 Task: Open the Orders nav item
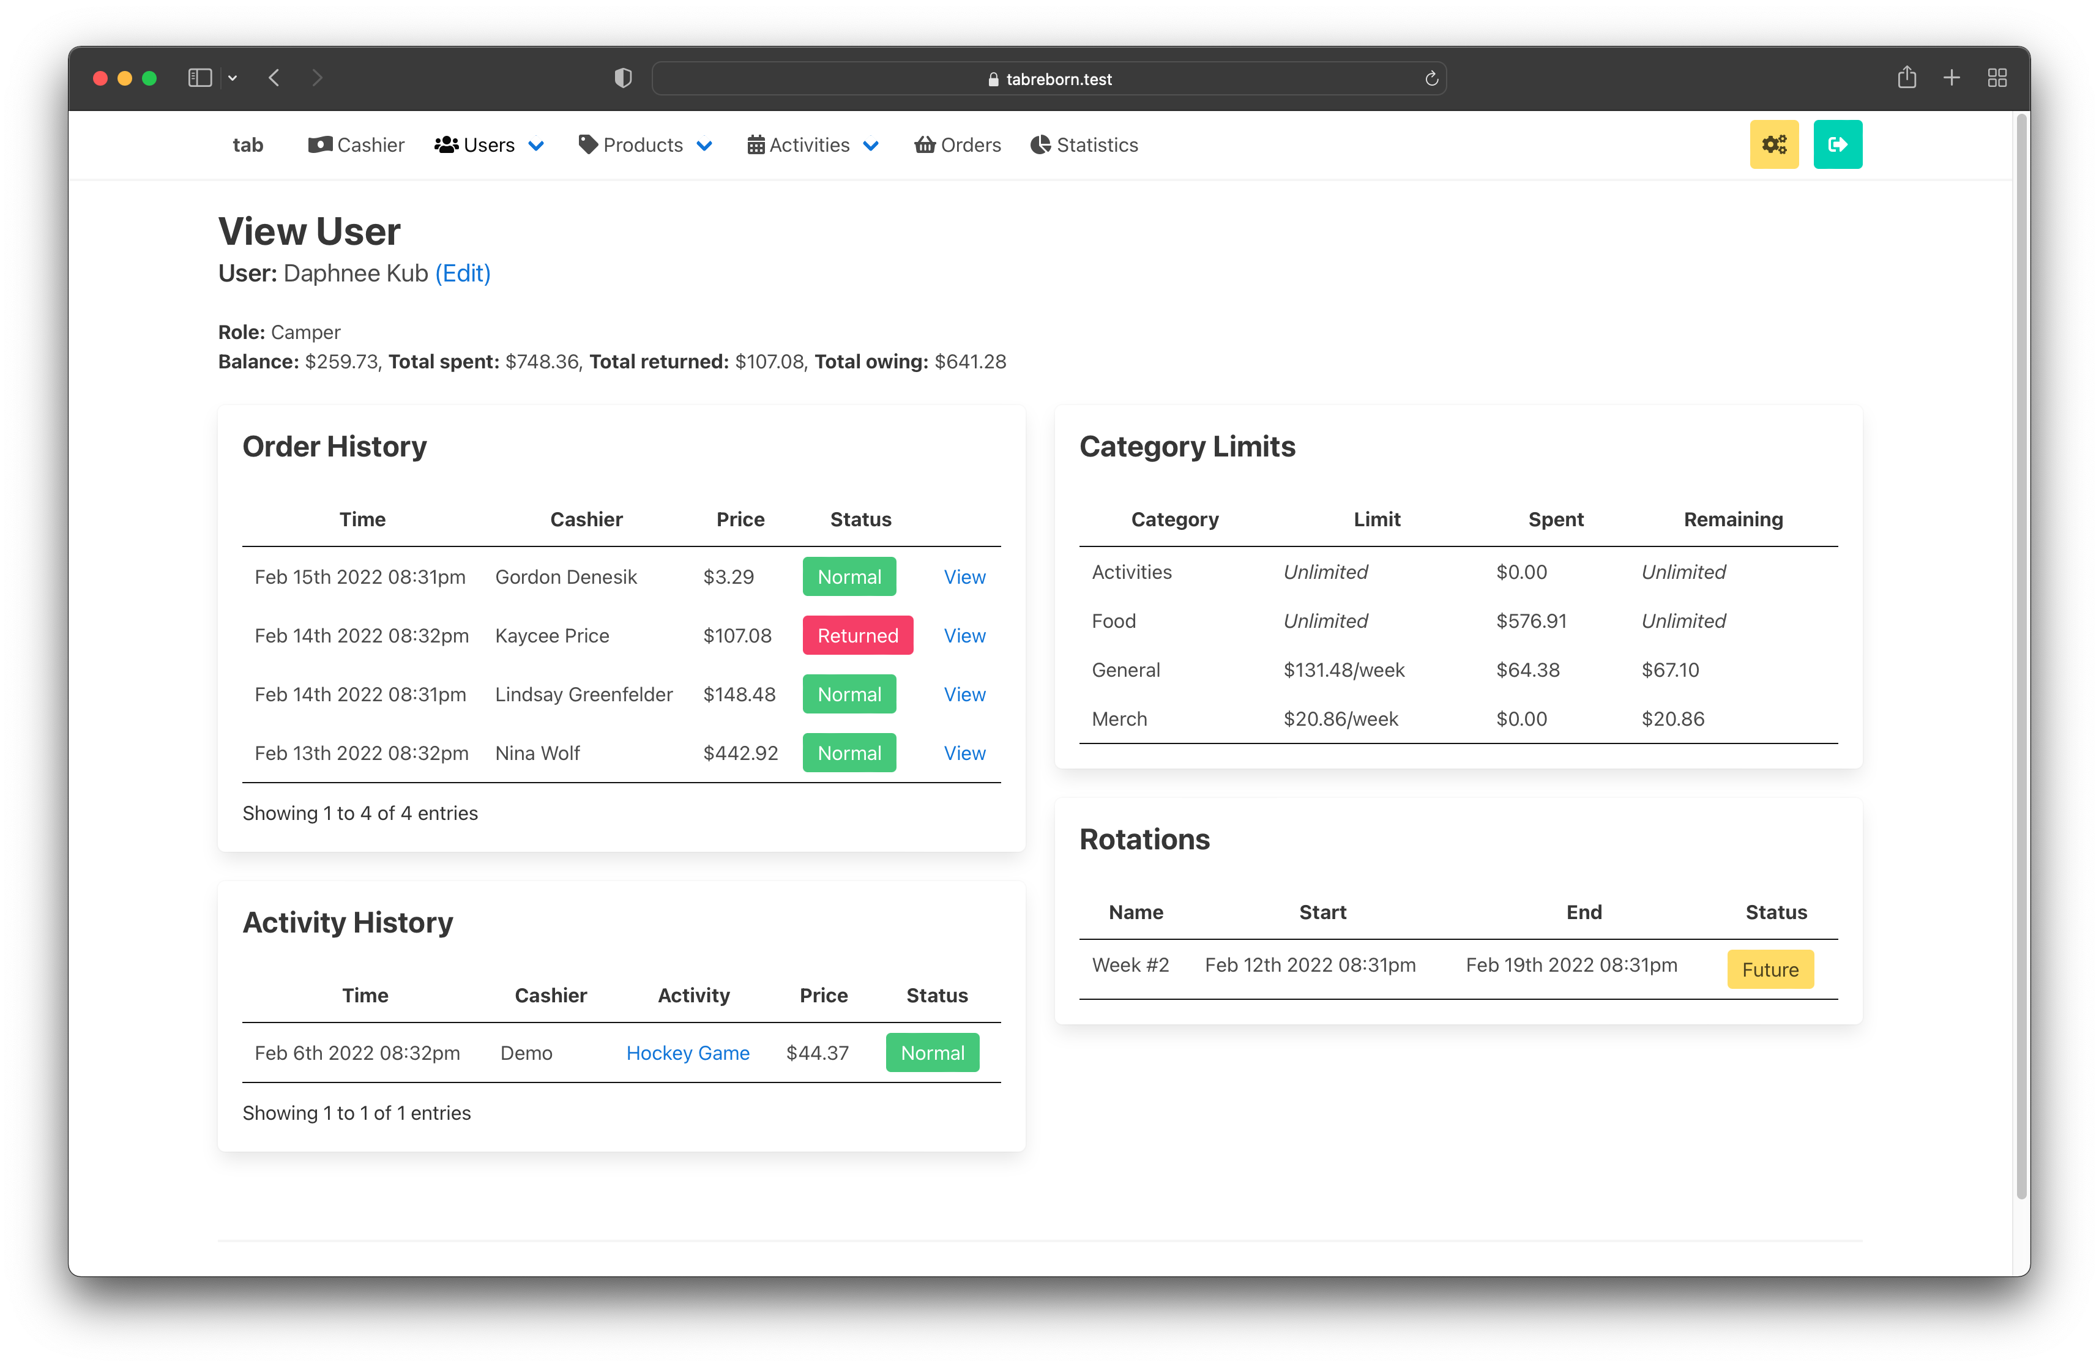click(x=958, y=146)
